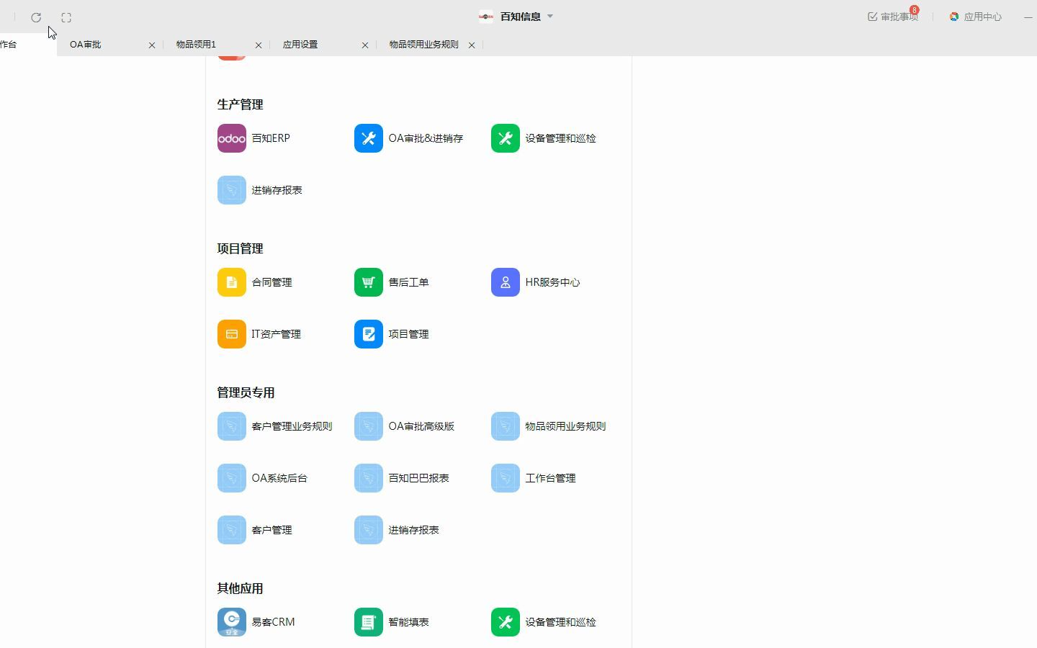Click the 百知ERP label text
Viewport: 1037px width, 648px height.
[x=271, y=138]
